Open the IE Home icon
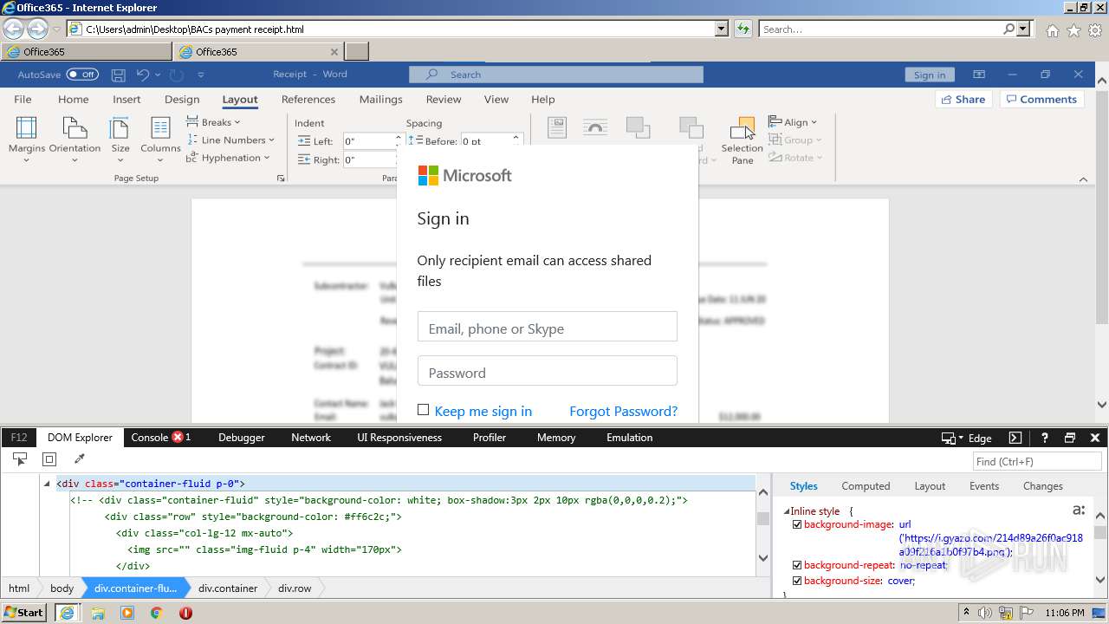This screenshot has height=624, width=1109. point(1052,30)
